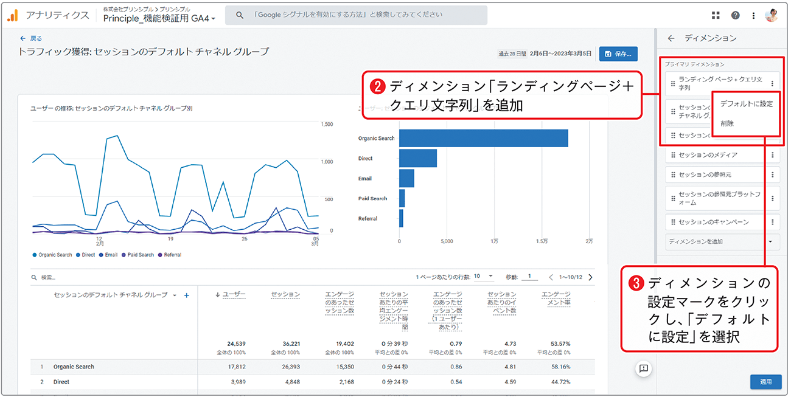Select the Organic Search row label in the table
The image size is (791, 397).
coord(74,367)
